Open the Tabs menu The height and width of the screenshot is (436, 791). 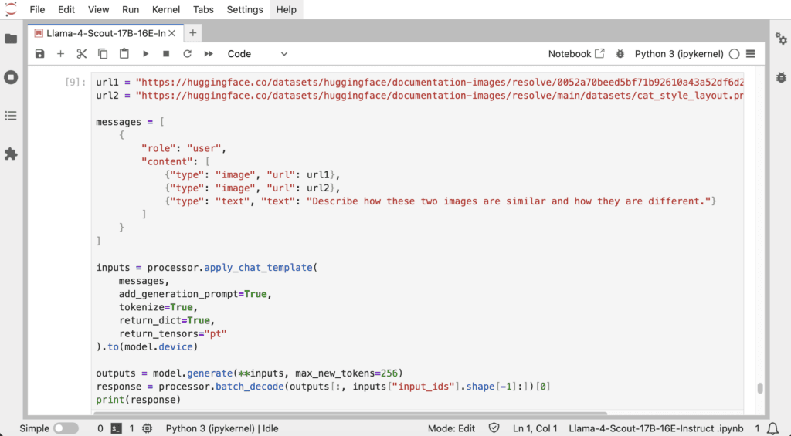pos(203,9)
